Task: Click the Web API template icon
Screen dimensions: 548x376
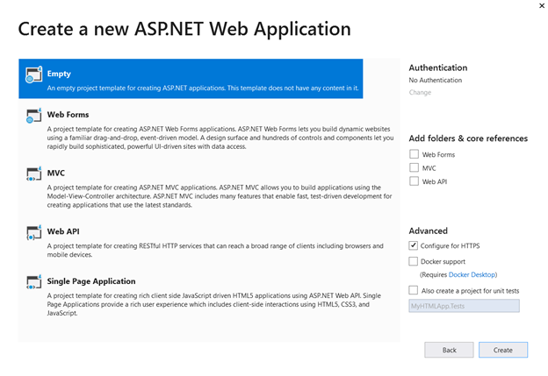Action: (x=34, y=232)
